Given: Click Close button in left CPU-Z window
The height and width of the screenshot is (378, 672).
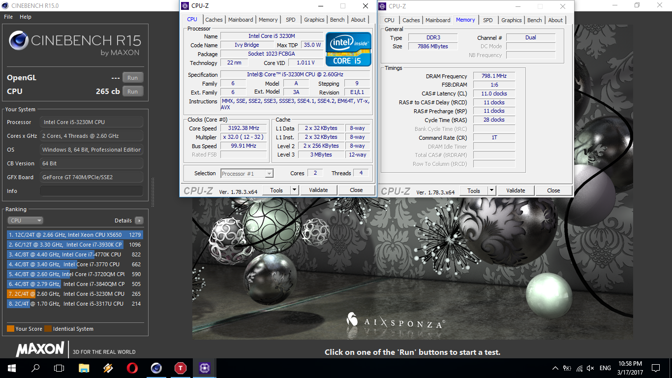Looking at the screenshot, I should (357, 190).
